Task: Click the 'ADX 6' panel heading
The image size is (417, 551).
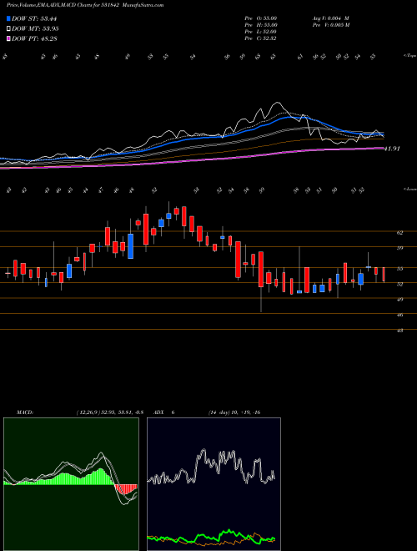Action: [x=164, y=412]
